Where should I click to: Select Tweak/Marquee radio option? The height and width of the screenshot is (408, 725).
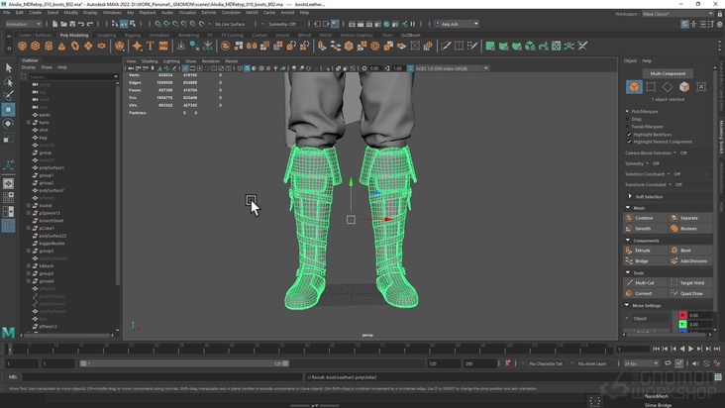tap(627, 126)
